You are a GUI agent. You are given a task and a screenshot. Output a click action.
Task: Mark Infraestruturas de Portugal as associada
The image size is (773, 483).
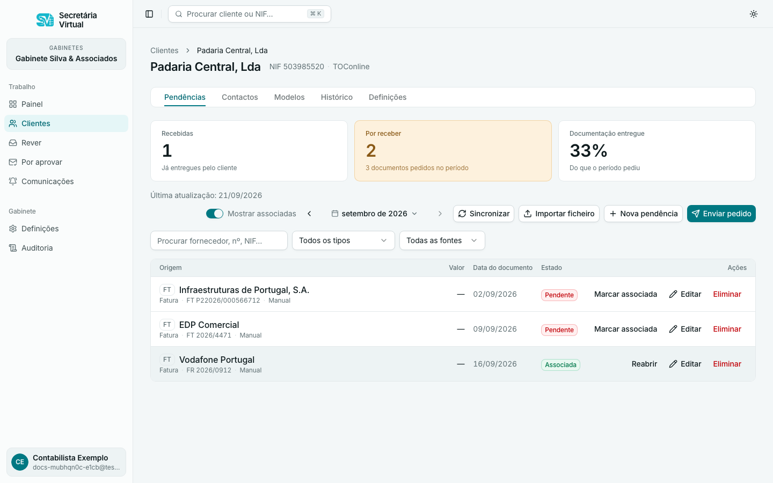[x=625, y=294]
